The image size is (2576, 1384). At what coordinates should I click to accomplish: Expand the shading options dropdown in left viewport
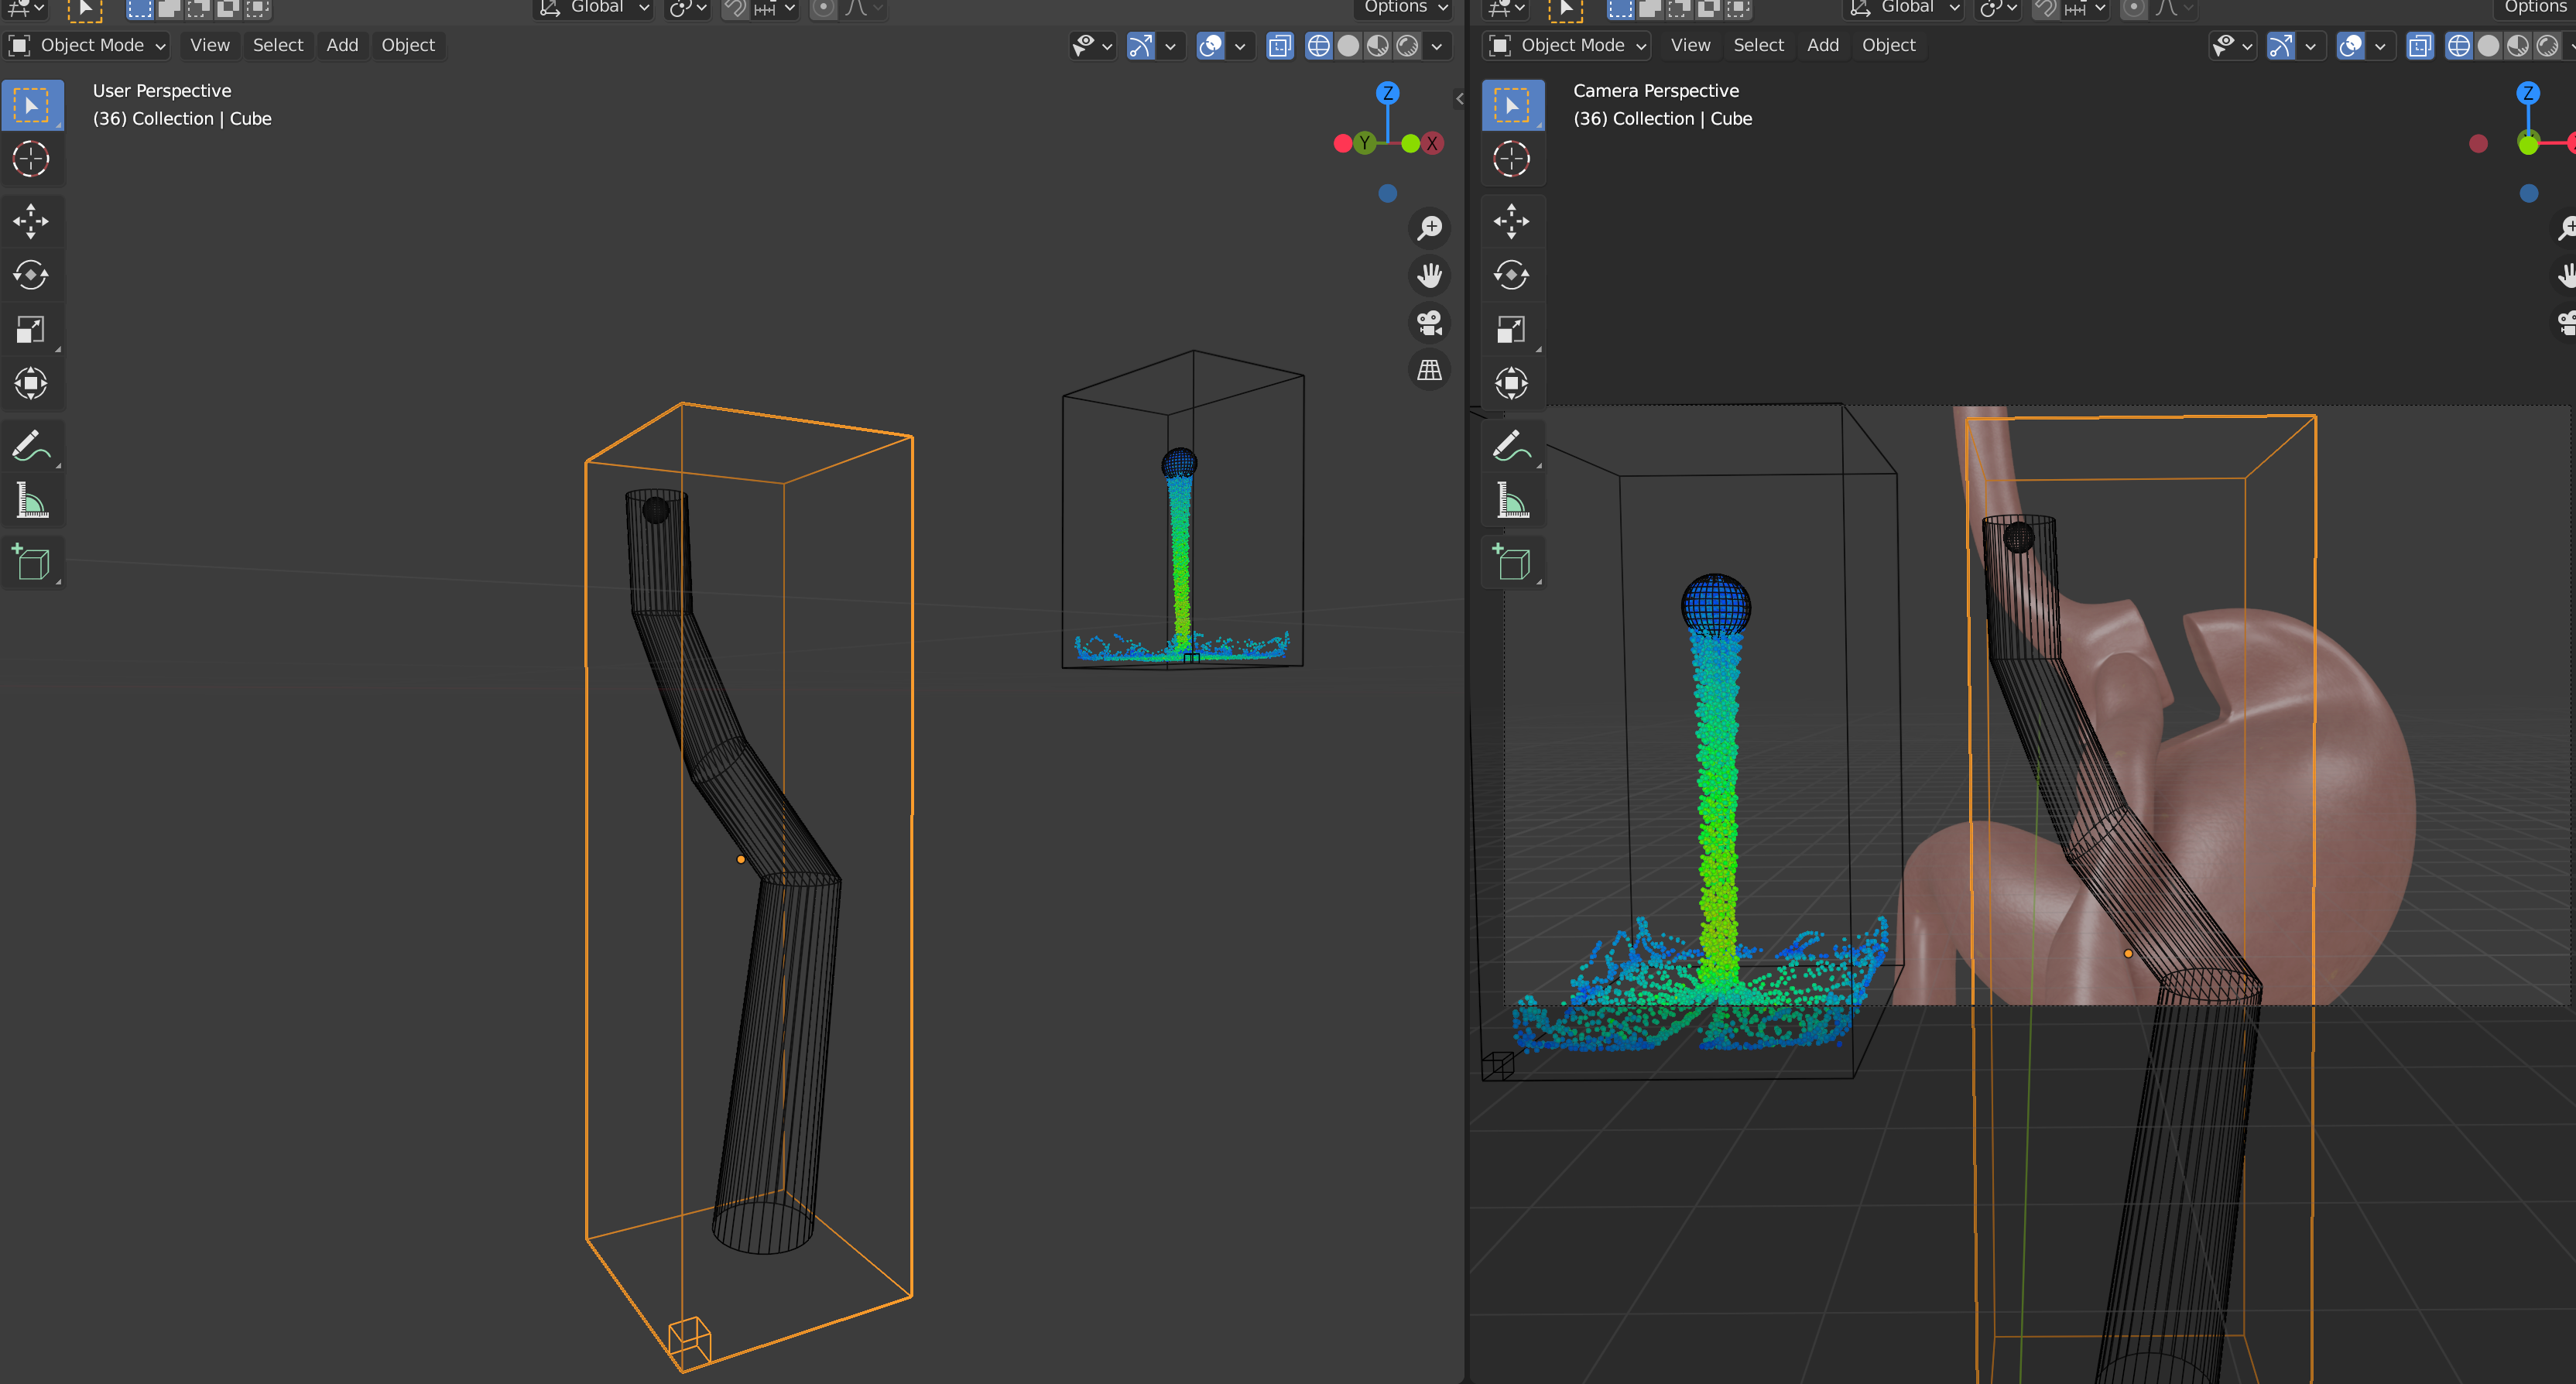(x=1438, y=46)
